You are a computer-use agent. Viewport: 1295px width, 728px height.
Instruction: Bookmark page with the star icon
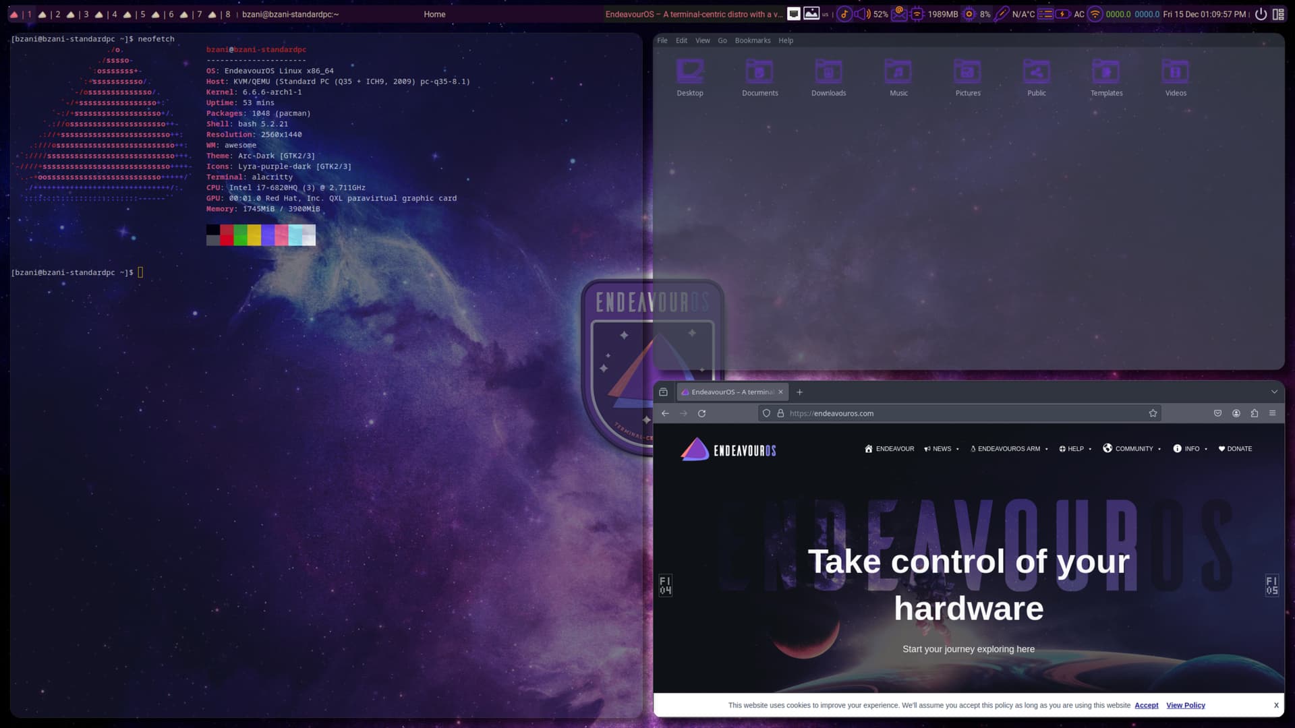click(1153, 413)
